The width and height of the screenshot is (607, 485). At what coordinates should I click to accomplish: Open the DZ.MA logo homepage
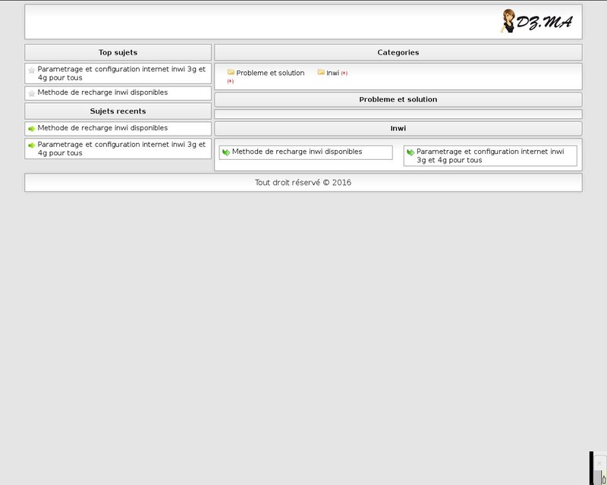pyautogui.click(x=536, y=21)
